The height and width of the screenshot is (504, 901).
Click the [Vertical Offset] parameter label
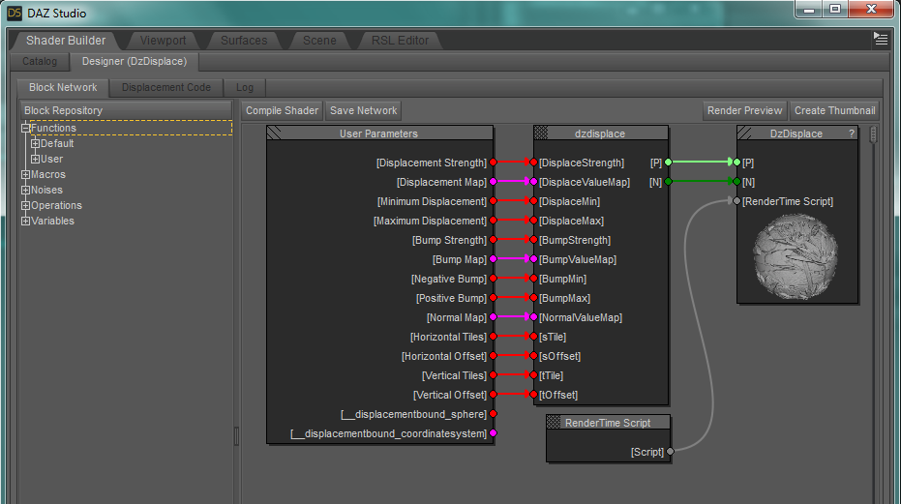click(450, 395)
